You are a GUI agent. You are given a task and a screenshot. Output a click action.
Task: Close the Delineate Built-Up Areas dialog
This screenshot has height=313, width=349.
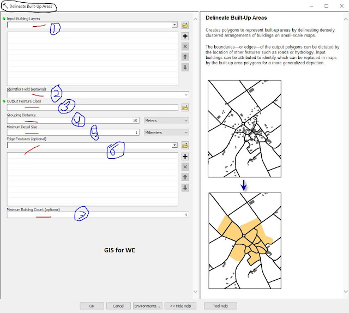[342, 6]
